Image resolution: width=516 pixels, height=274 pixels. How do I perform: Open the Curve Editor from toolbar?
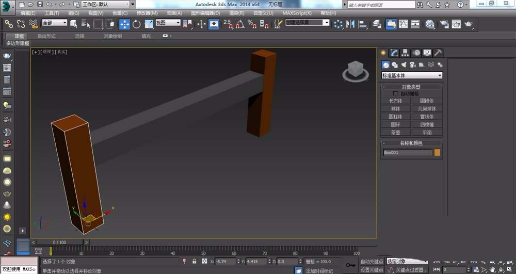(403, 24)
